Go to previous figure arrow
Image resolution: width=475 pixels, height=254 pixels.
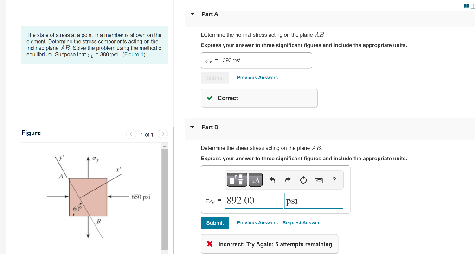(x=131, y=134)
